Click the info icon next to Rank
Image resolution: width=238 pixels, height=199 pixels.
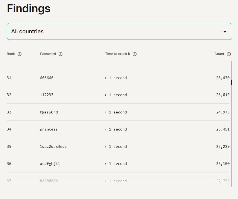20,54
